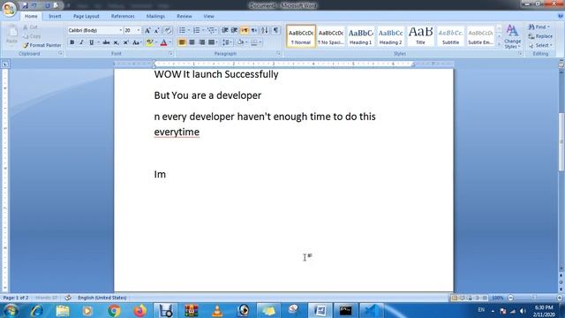Apply the Heading 2 style
This screenshot has width=565, height=318.
pos(390,36)
